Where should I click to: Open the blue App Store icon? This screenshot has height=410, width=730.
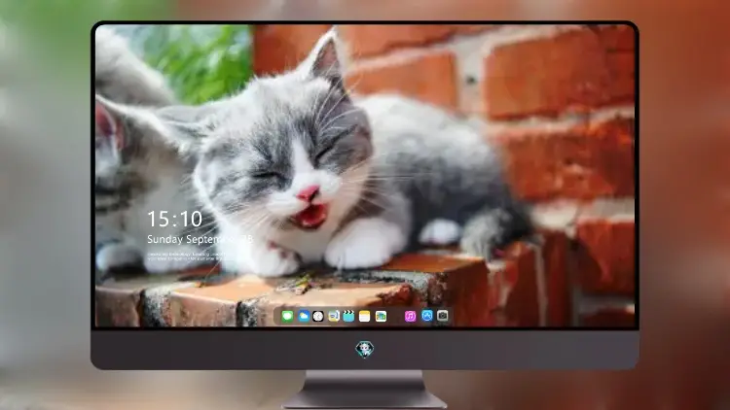(x=427, y=316)
